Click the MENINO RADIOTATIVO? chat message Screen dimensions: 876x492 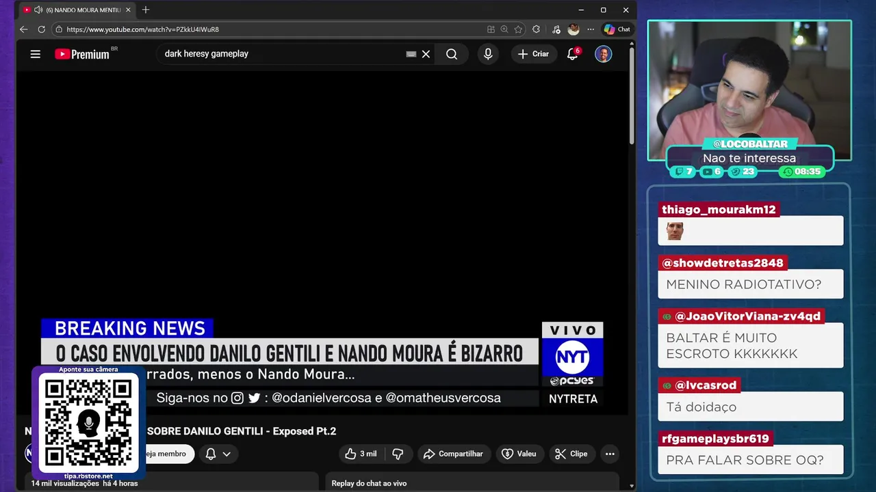point(751,284)
